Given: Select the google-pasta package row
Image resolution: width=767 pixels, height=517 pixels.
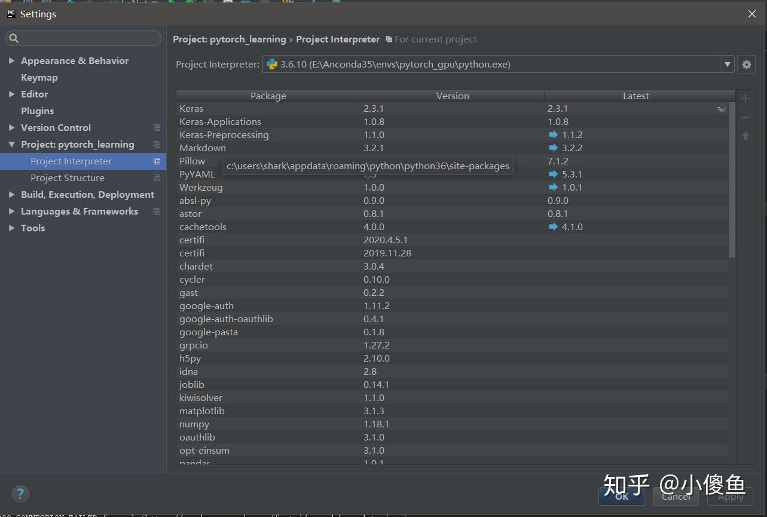Looking at the screenshot, I should click(x=453, y=332).
